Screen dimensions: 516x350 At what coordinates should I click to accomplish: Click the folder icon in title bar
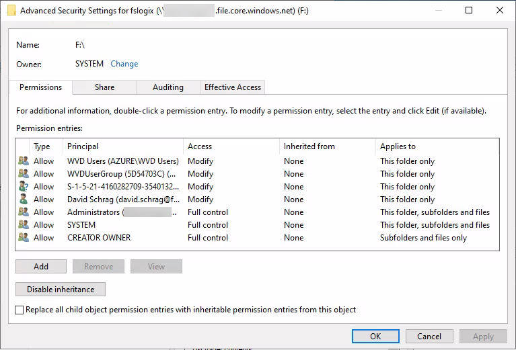tap(11, 10)
